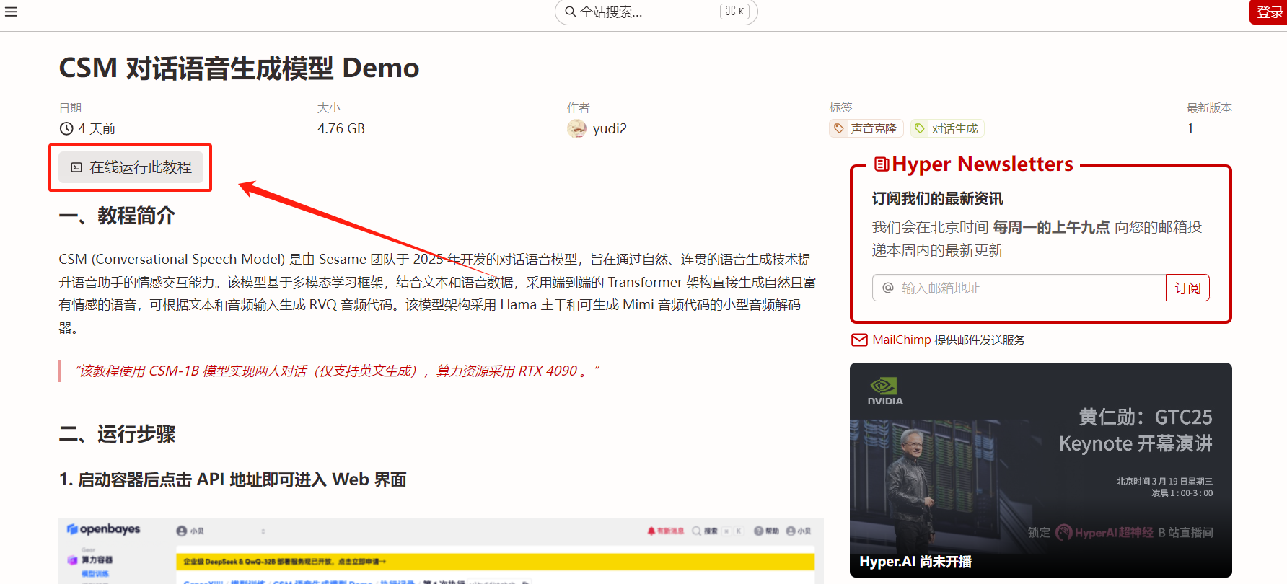Click the page title CSM 对话语音生成模型 Demo
Image resolution: width=1287 pixels, height=584 pixels.
[x=239, y=68]
